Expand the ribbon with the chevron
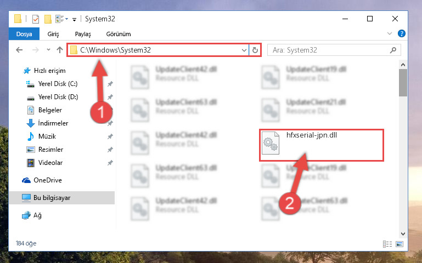This screenshot has width=422, height=263. coord(390,33)
